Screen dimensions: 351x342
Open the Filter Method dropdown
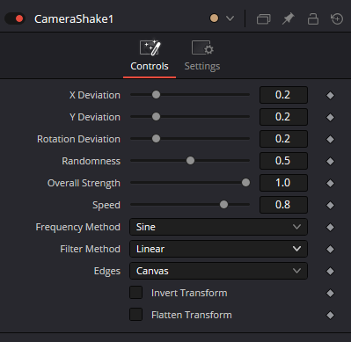coord(218,249)
